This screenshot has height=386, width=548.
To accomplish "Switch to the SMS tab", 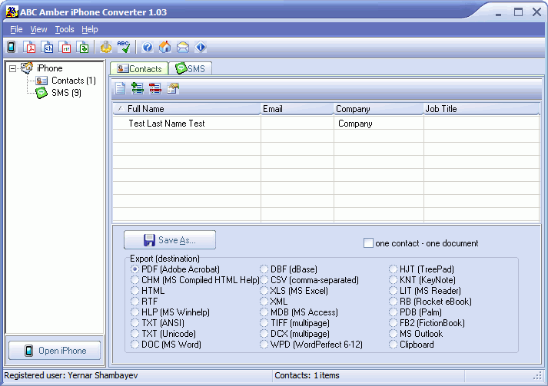I will [x=190, y=68].
